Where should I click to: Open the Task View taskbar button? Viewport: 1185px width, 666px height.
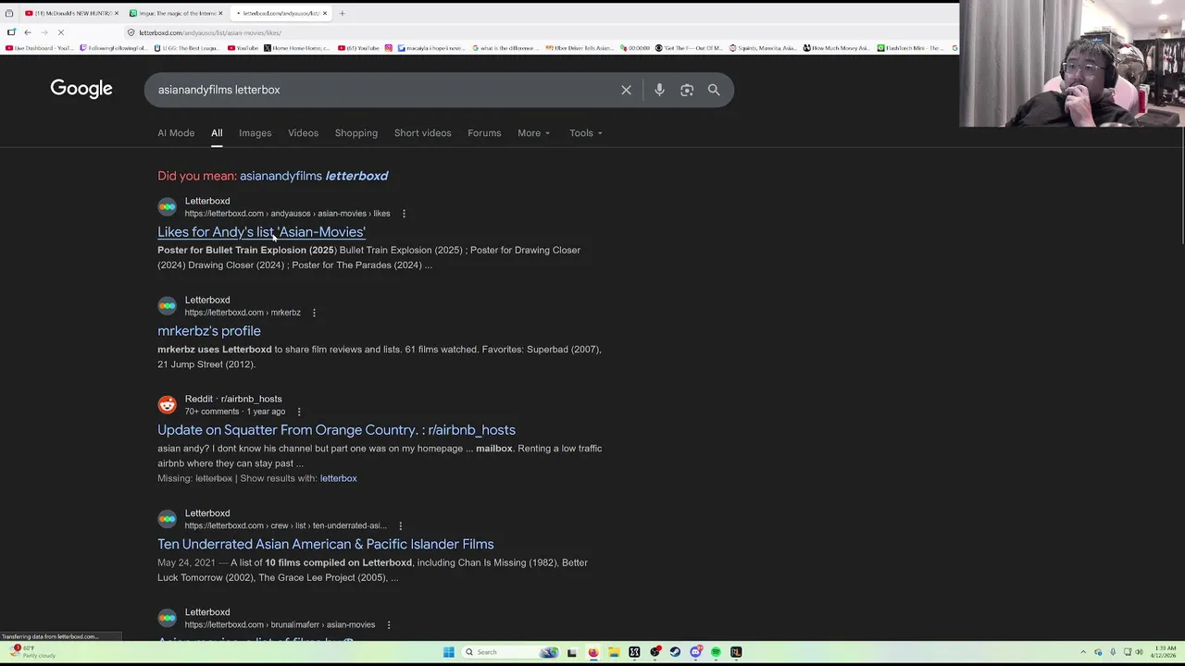pyautogui.click(x=571, y=652)
